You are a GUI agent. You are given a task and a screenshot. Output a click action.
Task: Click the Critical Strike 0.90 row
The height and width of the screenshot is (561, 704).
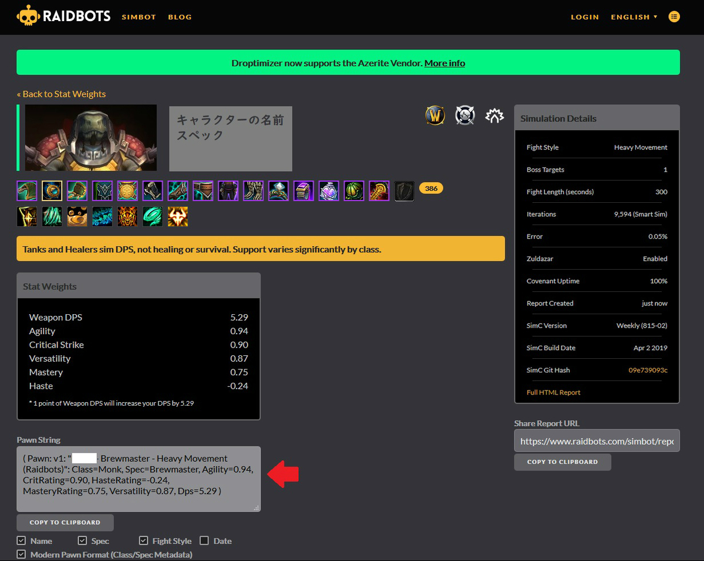138,345
